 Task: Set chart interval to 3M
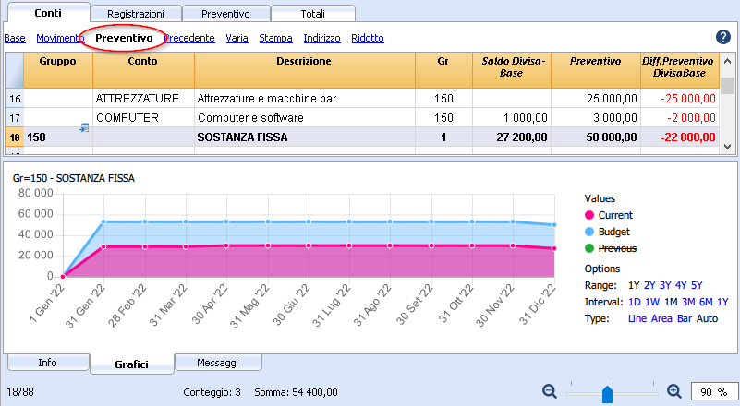click(x=688, y=302)
